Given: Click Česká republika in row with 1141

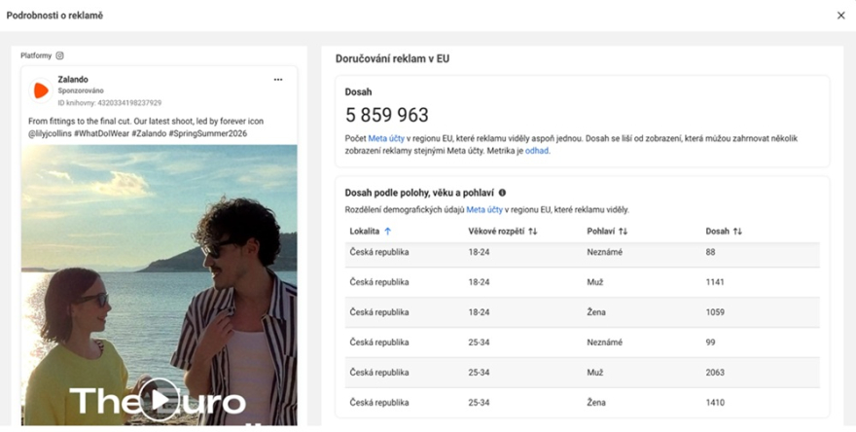Looking at the screenshot, I should 378,282.
